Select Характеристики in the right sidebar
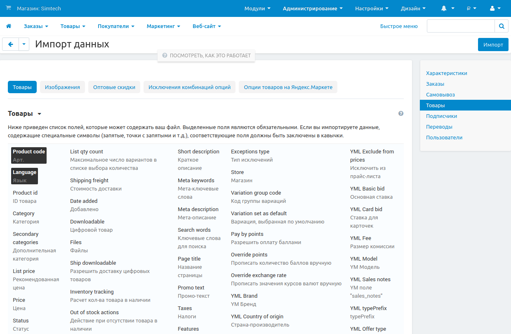Screen dimensions: 511x334 [446, 73]
